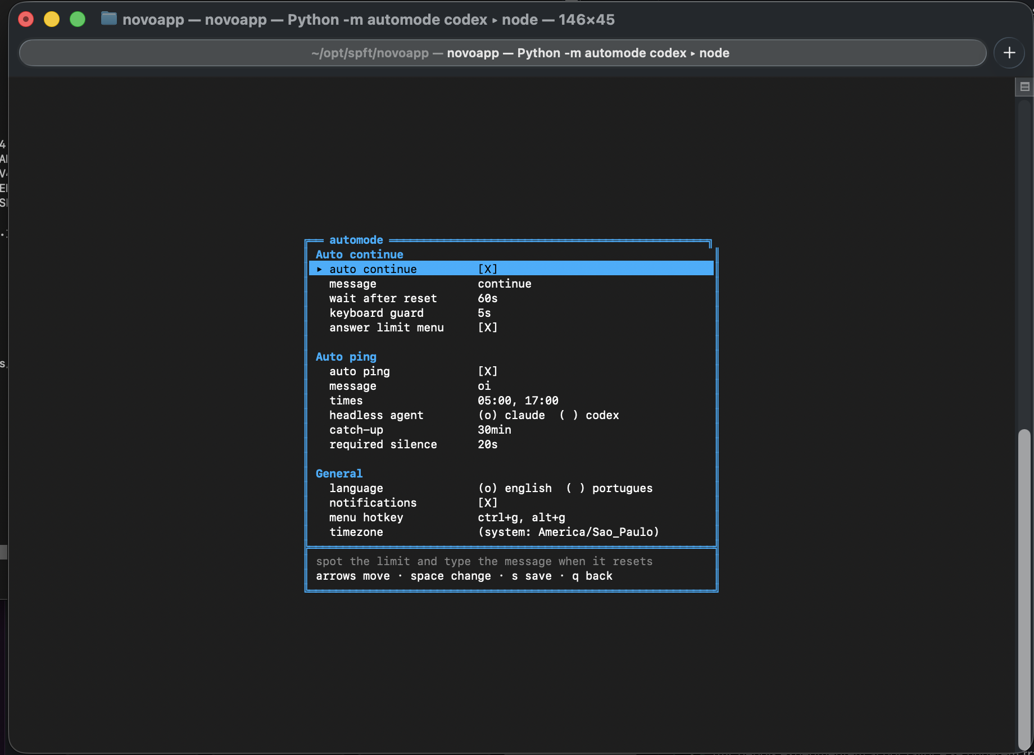Click the window title text in title bar
This screenshot has height=755, width=1034.
[369, 20]
